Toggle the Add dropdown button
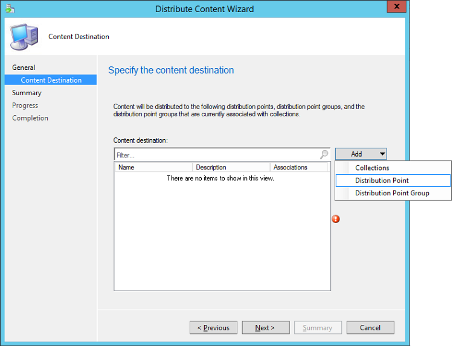 point(361,154)
